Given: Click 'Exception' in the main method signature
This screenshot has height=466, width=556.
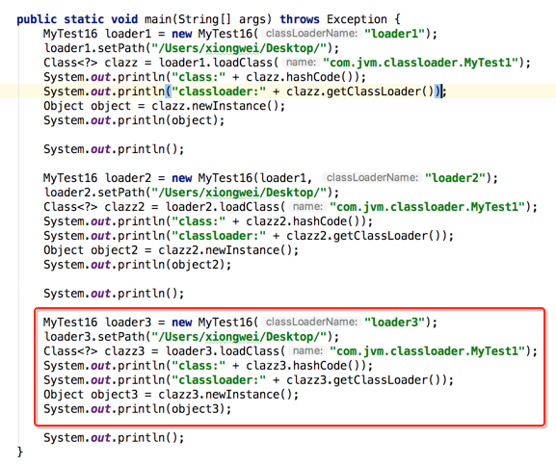Looking at the screenshot, I should [x=357, y=19].
